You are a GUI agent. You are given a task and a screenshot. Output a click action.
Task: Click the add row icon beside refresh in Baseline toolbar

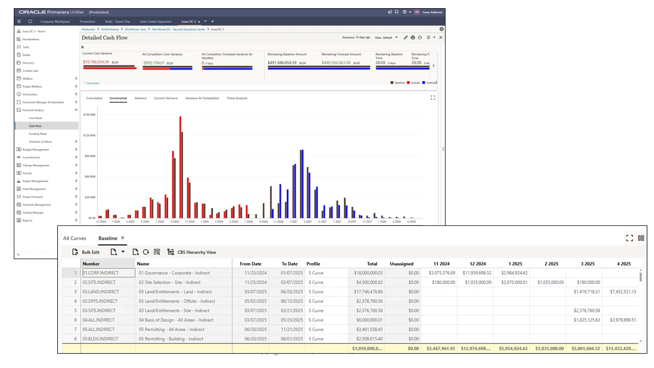pyautogui.click(x=135, y=252)
